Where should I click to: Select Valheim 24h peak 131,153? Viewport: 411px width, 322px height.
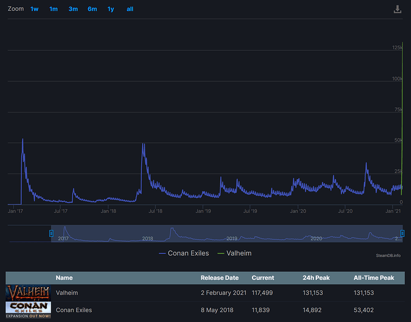[313, 293]
